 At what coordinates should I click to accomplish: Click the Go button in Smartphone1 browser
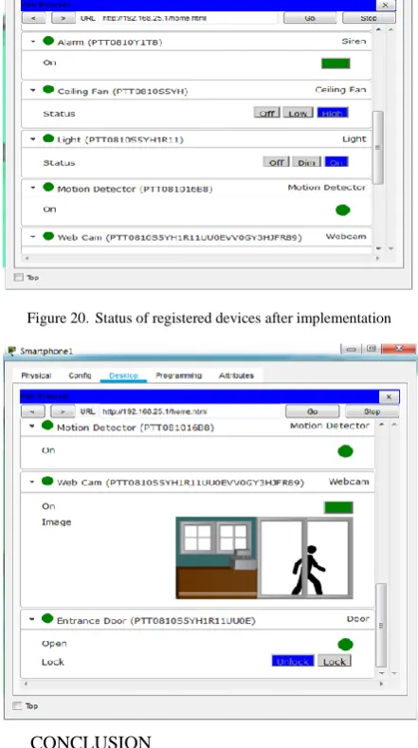(x=313, y=411)
